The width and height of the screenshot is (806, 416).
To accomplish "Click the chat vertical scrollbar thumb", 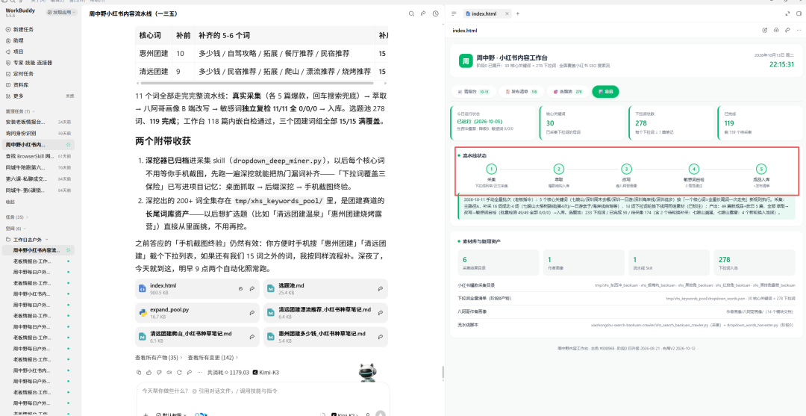I will click(x=443, y=371).
